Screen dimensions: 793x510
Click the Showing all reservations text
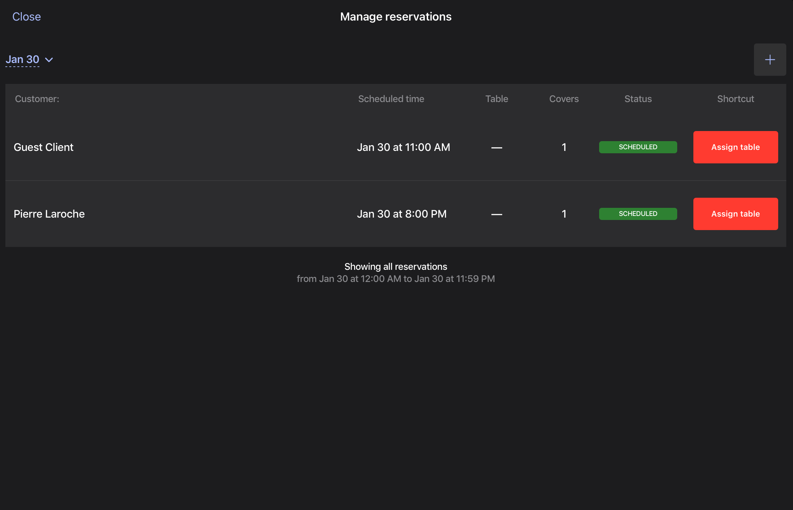click(x=396, y=266)
